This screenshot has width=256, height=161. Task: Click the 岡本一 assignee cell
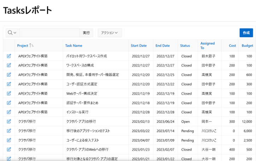click(x=207, y=121)
